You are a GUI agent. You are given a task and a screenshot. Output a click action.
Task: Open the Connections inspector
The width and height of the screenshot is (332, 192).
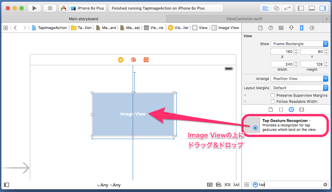(312, 28)
